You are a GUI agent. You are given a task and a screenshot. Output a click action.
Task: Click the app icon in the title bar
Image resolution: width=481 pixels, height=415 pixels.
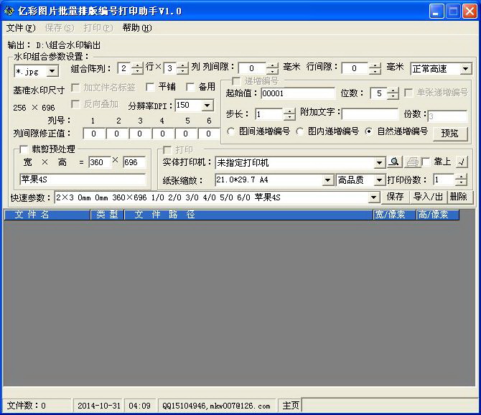[10, 11]
